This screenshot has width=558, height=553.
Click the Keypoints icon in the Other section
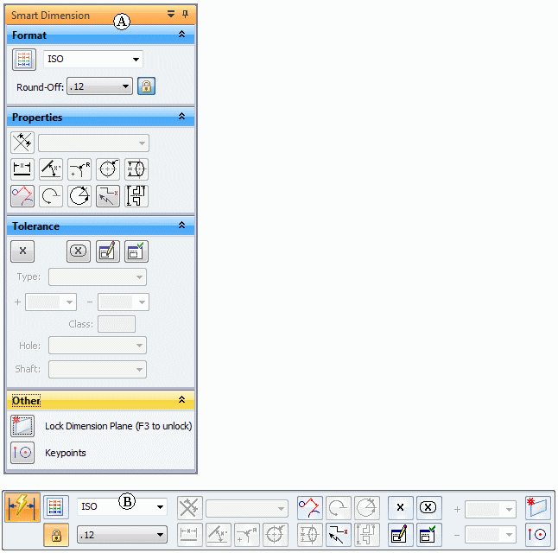[22, 452]
